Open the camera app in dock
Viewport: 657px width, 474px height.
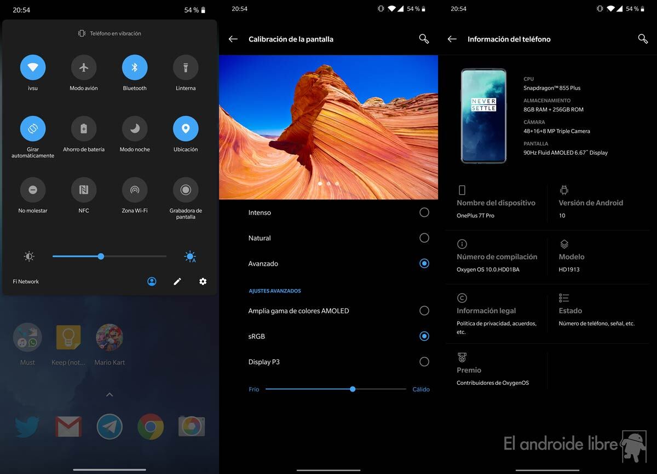192,426
